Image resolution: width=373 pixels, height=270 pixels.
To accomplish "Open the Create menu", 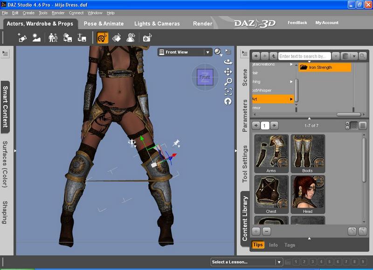I will pos(28,13).
